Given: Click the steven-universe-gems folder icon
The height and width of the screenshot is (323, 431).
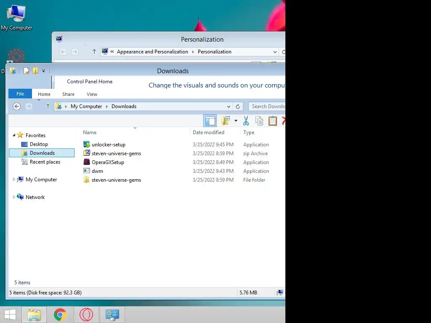Looking at the screenshot, I should click(x=87, y=180).
